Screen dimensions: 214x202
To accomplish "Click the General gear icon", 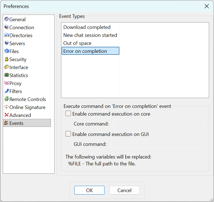I will click(6, 19).
